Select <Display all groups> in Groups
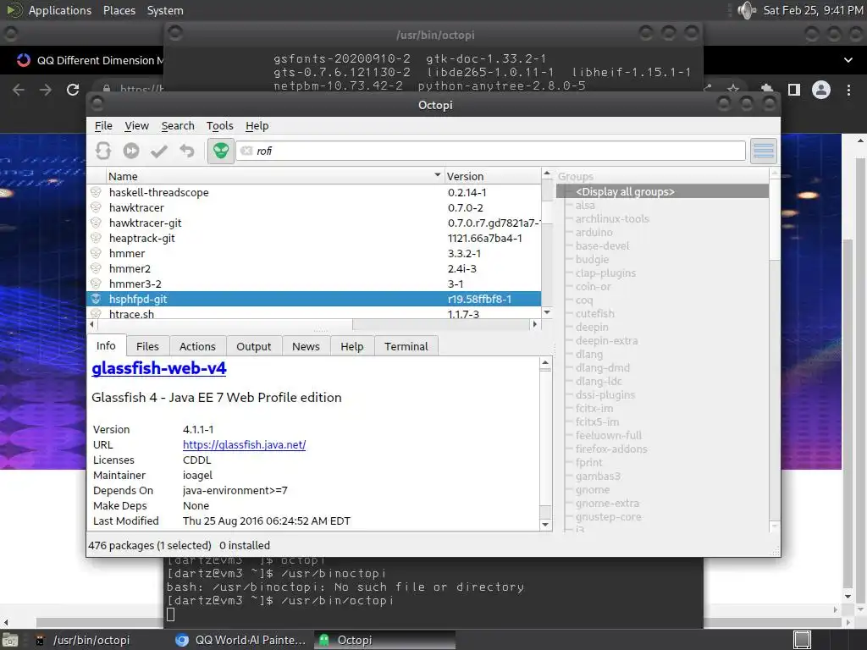Viewport: 867px width, 650px height. 626,192
